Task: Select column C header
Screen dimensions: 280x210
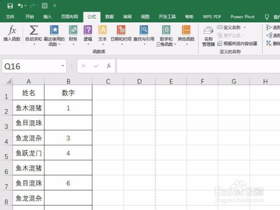Action: click(108, 81)
